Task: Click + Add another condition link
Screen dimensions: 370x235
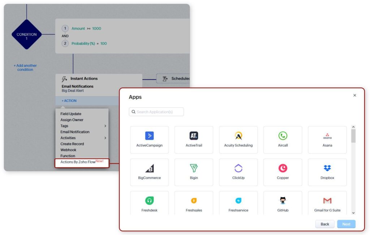Action: click(x=25, y=67)
